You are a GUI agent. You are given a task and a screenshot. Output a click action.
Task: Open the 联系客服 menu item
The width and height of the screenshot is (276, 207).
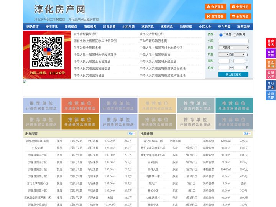pyautogui.click(x=243, y=27)
